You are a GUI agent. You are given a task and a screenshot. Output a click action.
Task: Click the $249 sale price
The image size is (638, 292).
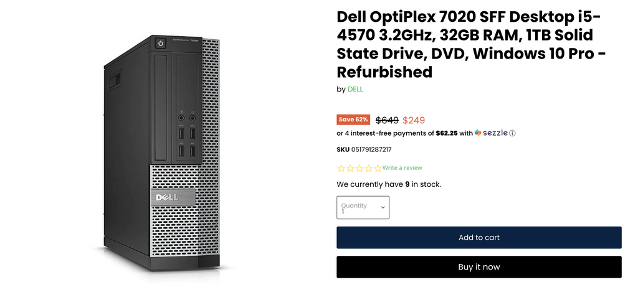(x=414, y=120)
